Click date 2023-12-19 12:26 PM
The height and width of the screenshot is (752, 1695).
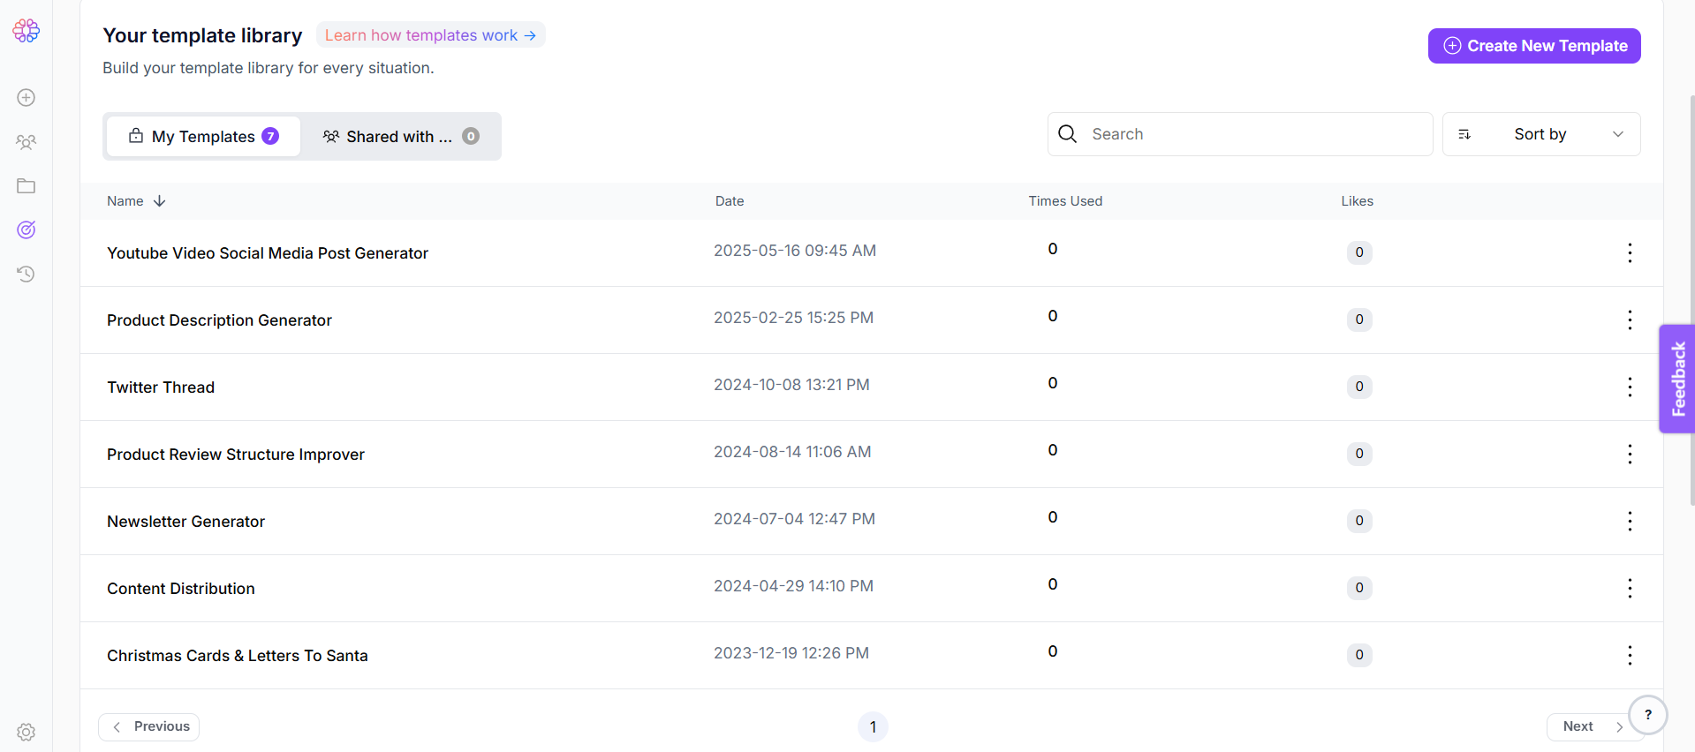[x=791, y=653]
